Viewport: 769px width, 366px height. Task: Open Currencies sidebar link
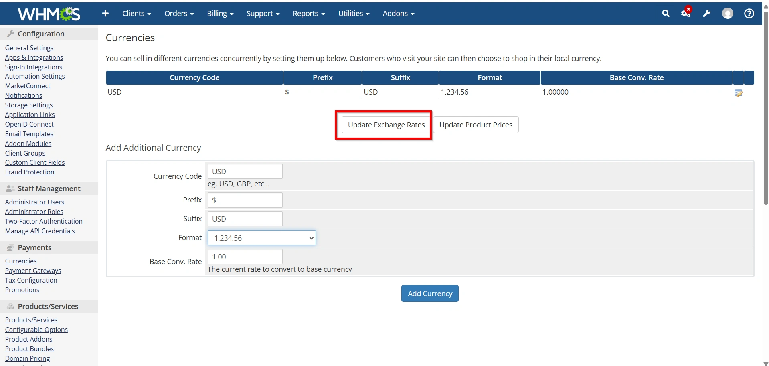coord(20,261)
